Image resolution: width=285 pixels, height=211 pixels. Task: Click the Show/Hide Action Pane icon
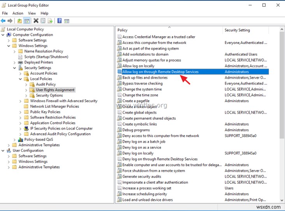67,21
